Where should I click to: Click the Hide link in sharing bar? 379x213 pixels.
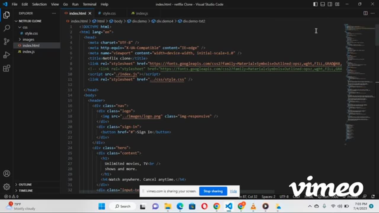click(233, 191)
